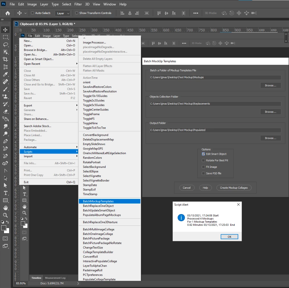289x288 pixels.
Task: Click the Cancel button in Batch MockUp dialog
Action: click(187, 188)
